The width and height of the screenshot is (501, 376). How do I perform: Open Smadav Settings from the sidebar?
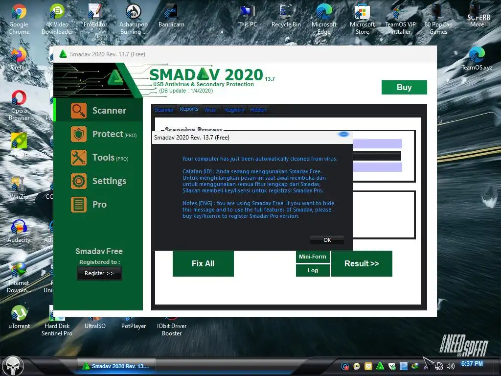(x=98, y=181)
